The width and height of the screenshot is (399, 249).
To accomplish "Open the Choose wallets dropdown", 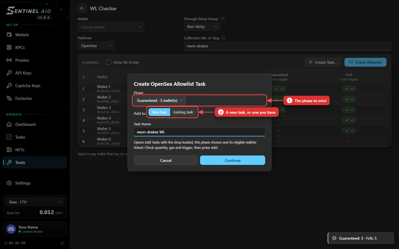I will point(111,27).
